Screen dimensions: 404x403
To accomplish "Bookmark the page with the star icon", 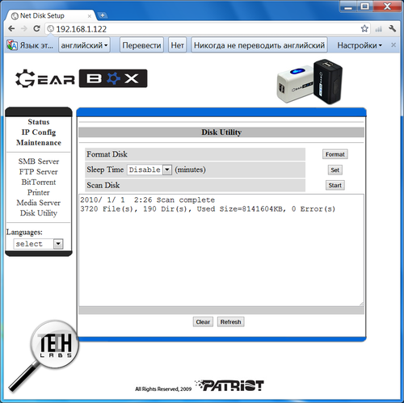I will 364,28.
